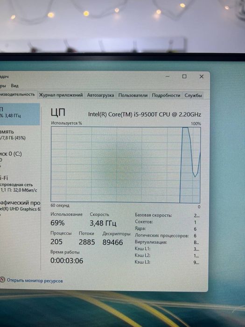Click the 205 processes value
245x327 pixels.
(56, 242)
